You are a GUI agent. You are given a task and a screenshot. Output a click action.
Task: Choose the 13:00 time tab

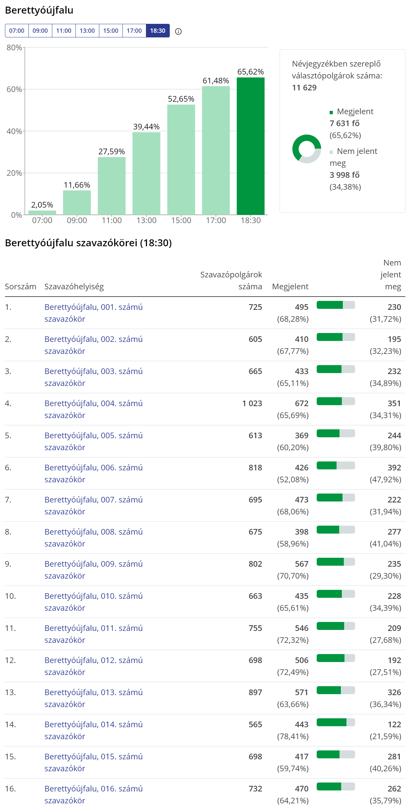coord(87,31)
